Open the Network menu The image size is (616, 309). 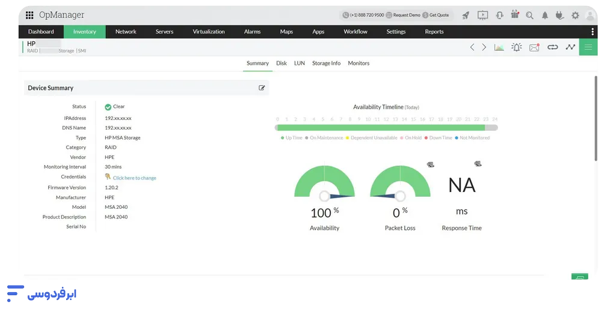click(x=126, y=32)
